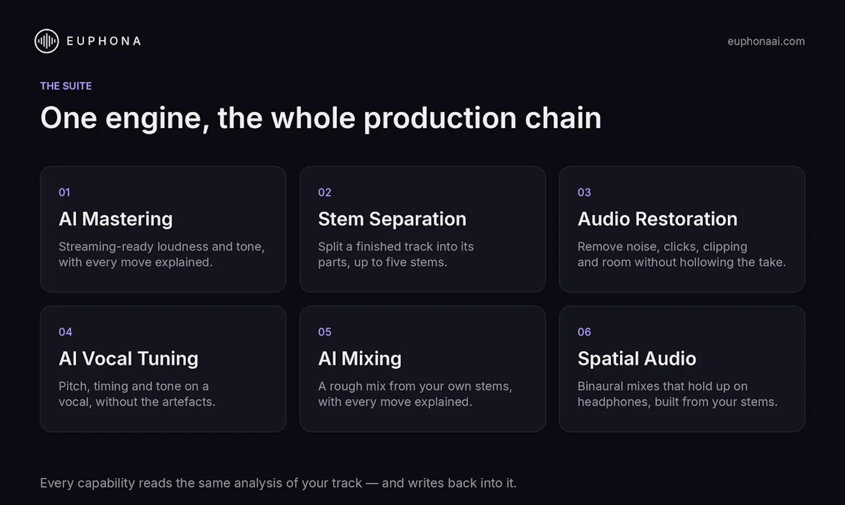The width and height of the screenshot is (845, 505).
Task: Click the 05 label above AI Mixing
Action: 325,332
